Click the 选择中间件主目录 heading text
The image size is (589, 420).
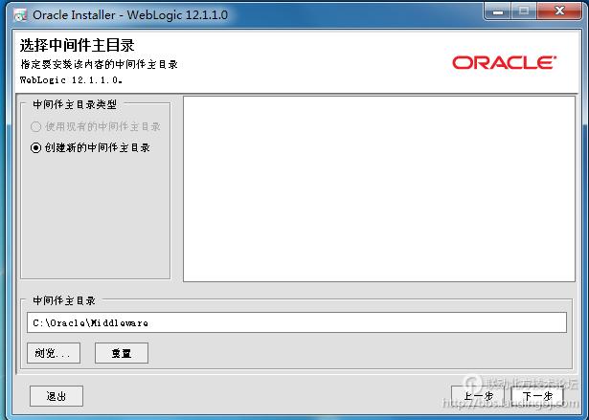point(77,45)
